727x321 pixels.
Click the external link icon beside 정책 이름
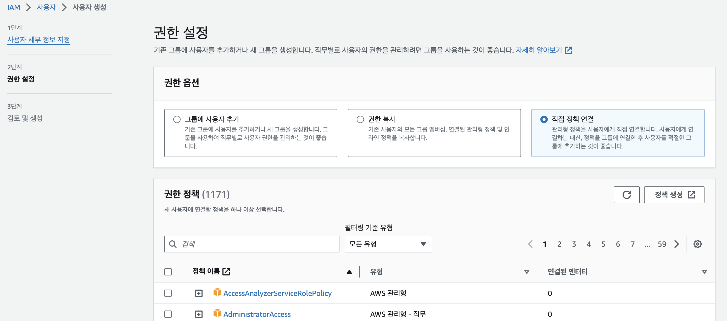click(226, 272)
